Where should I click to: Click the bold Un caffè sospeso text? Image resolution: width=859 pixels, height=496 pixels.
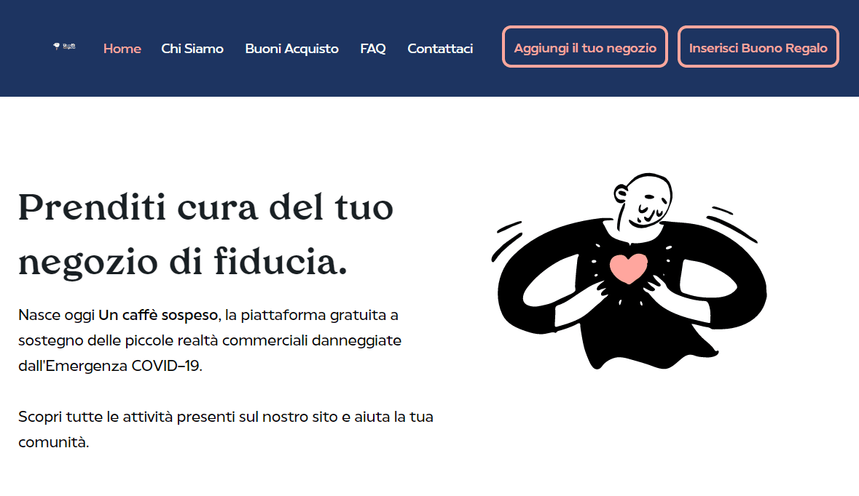pos(158,316)
